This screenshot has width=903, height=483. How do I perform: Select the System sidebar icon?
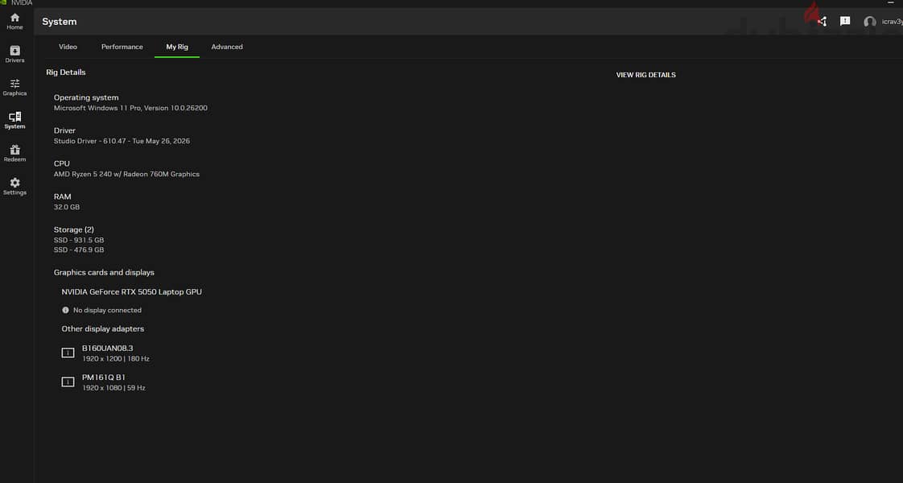point(15,120)
